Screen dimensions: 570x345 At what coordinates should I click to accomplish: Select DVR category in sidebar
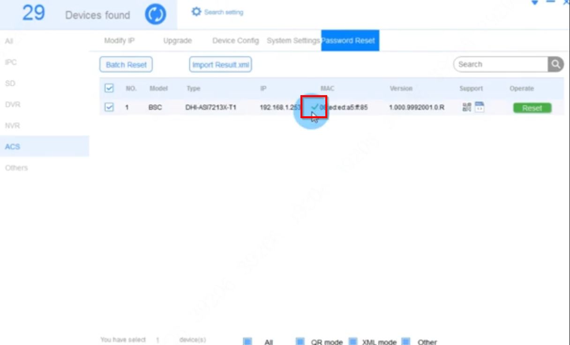point(12,105)
